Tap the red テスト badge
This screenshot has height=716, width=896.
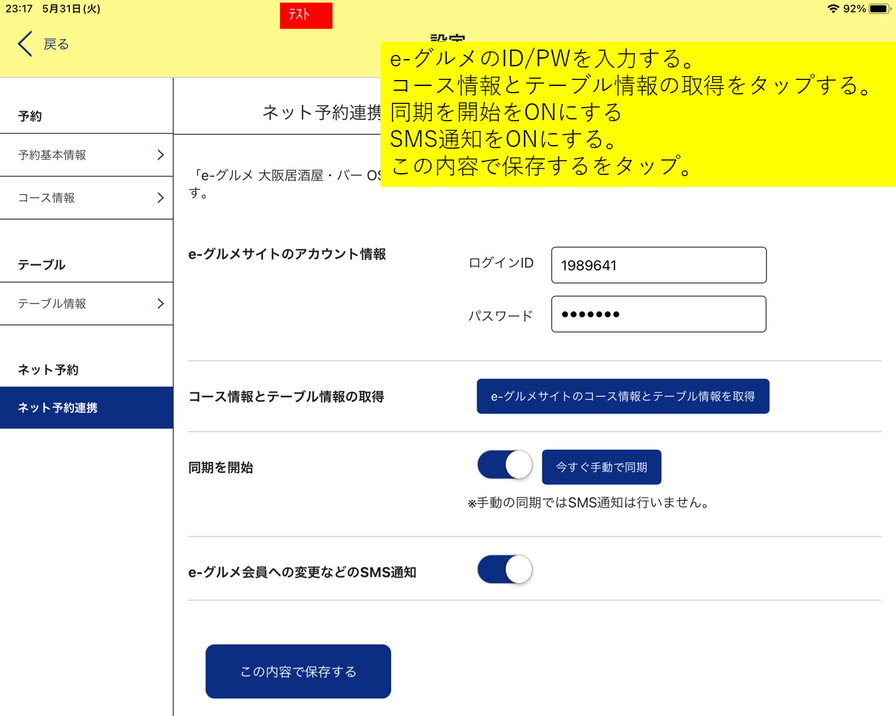[x=306, y=16]
